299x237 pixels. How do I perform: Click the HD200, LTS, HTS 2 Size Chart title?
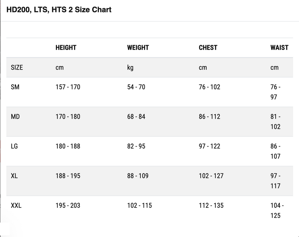point(59,10)
